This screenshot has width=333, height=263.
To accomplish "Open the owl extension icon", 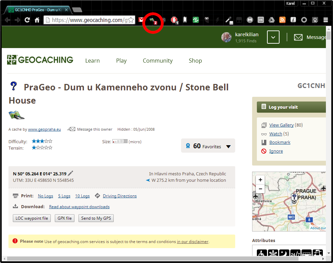I will point(206,19).
